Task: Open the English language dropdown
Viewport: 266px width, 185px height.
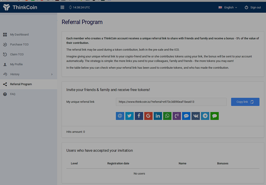Action: (228, 7)
